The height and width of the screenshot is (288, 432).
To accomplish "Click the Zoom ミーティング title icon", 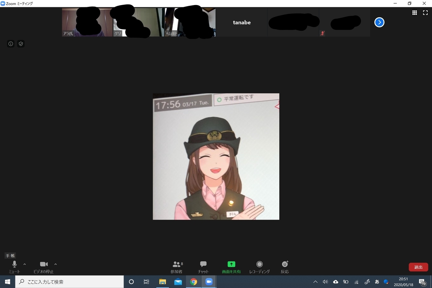I will [x=3, y=3].
